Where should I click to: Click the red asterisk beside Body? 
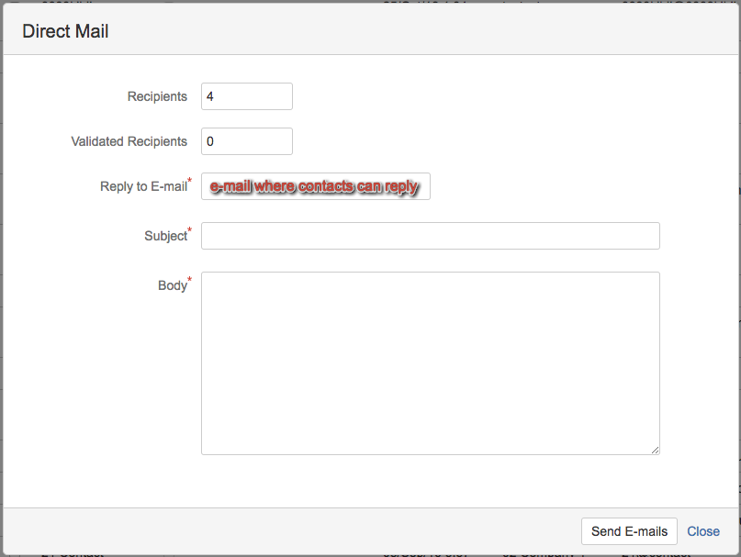(190, 280)
